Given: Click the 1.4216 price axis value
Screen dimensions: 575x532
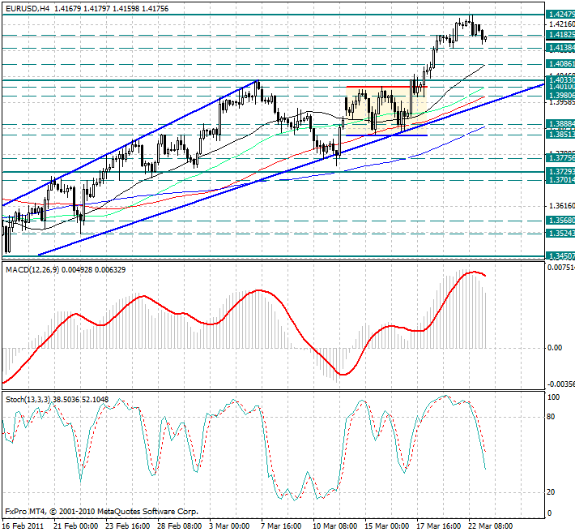Looking at the screenshot, I should [x=562, y=24].
